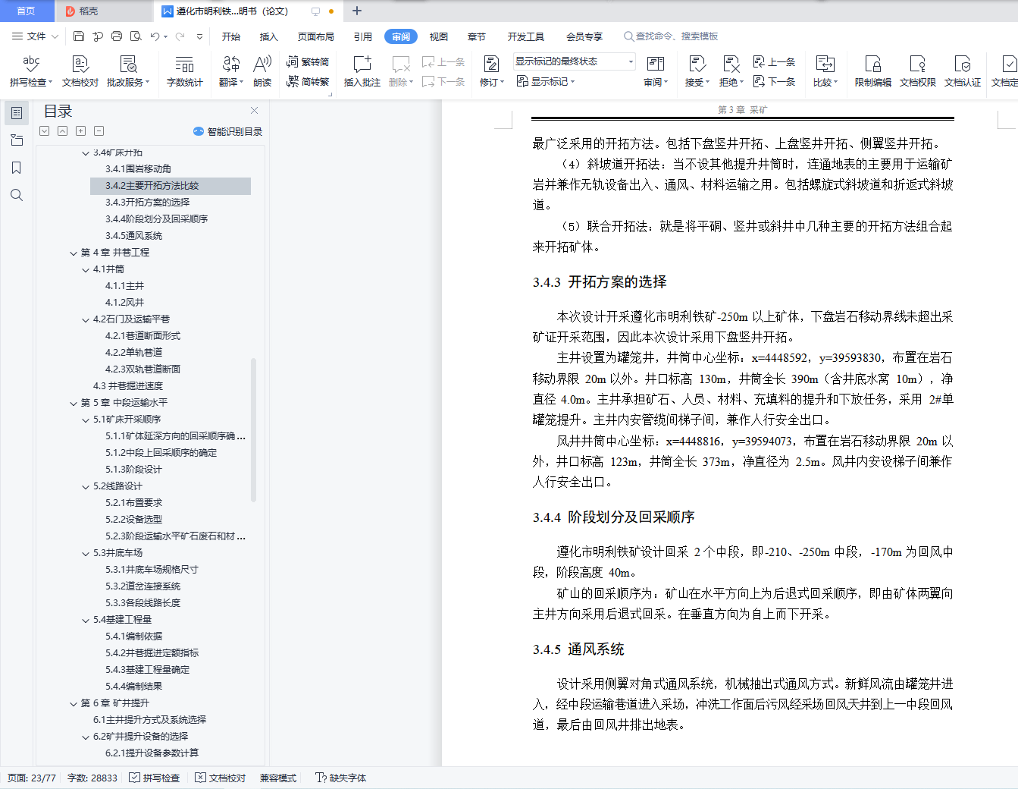Viewport: 1018px width, 789px height.
Task: Open the 拼写检查 spell check tool
Action: (31, 71)
